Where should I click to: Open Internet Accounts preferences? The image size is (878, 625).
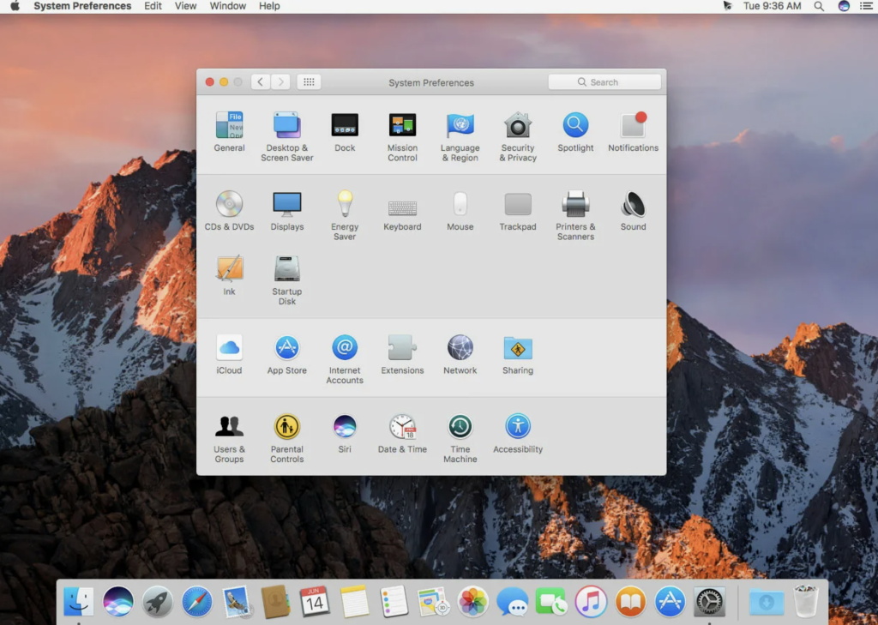click(x=345, y=359)
